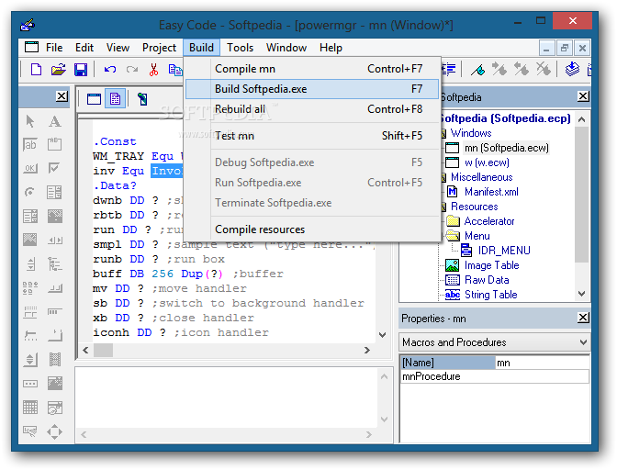Choose Build Softpedia.exe menu entry

(311, 89)
